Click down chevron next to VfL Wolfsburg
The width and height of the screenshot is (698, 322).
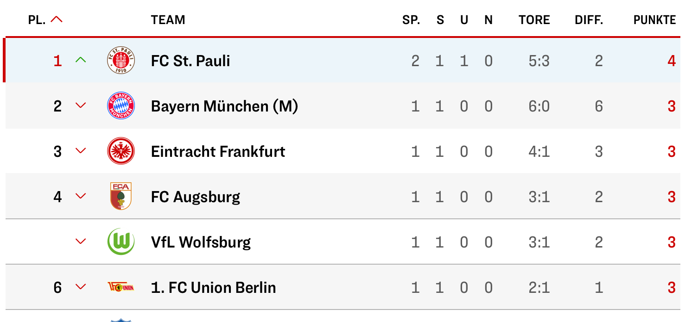tap(81, 242)
